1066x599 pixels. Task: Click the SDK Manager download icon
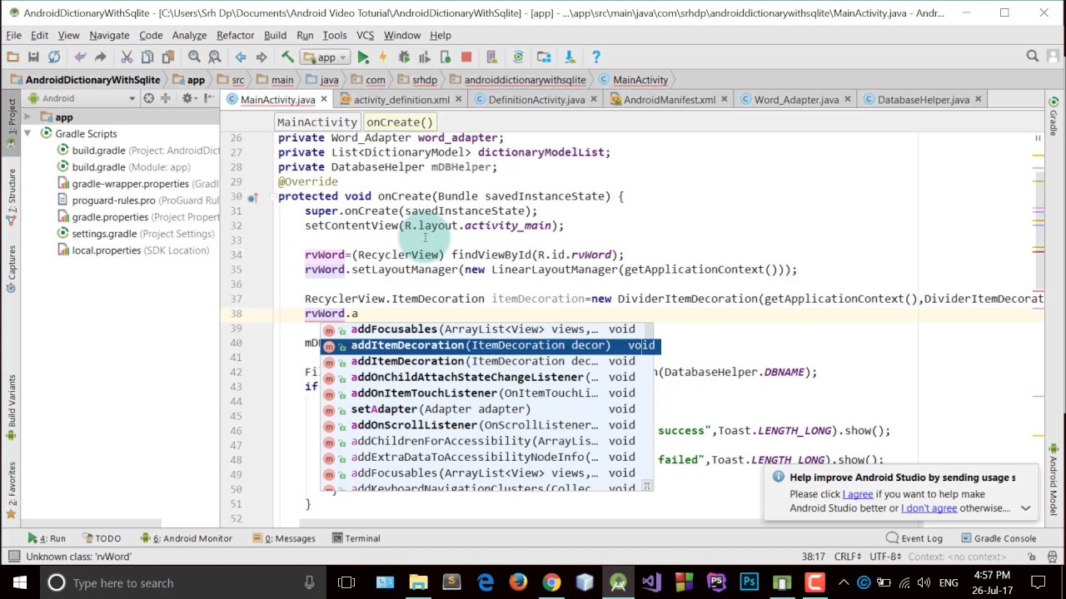pyautogui.click(x=570, y=57)
